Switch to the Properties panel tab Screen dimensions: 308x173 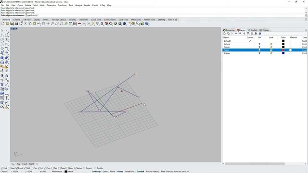click(x=229, y=30)
